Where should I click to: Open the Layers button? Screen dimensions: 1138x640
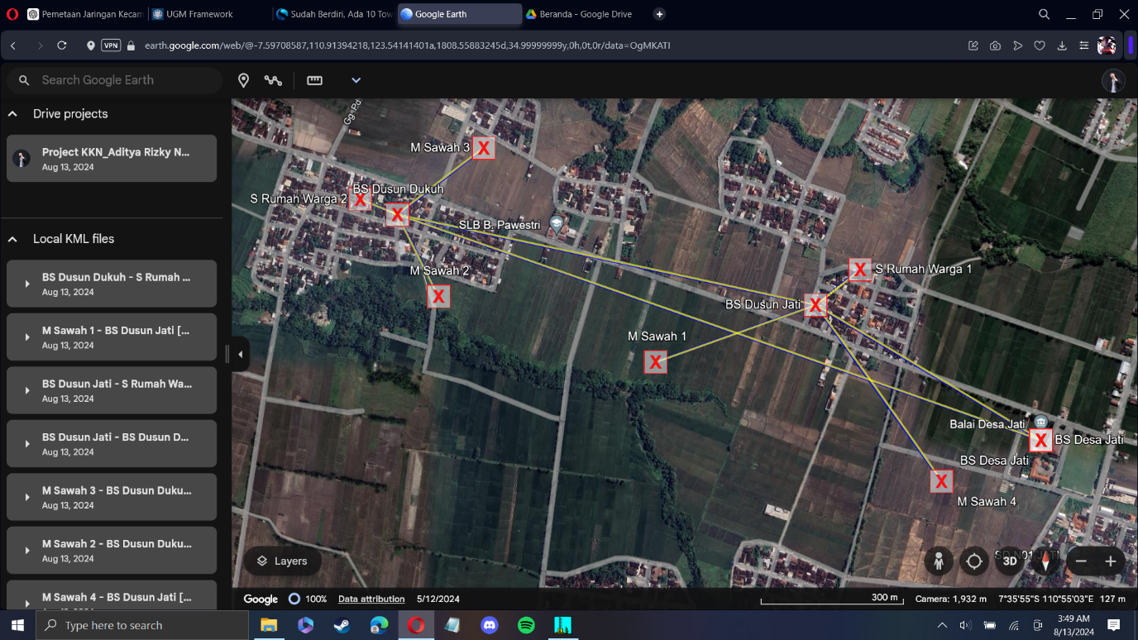tap(282, 561)
